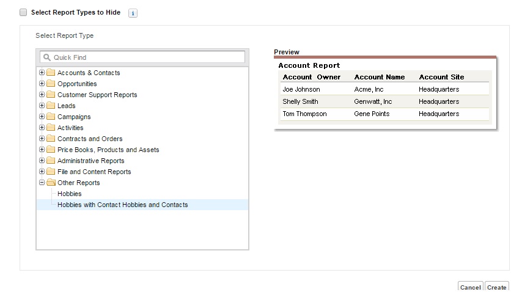Click into the Quick Find search field

point(147,57)
